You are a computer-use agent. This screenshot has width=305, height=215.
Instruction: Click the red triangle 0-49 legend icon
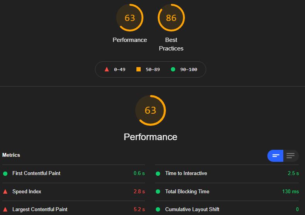[x=107, y=69]
